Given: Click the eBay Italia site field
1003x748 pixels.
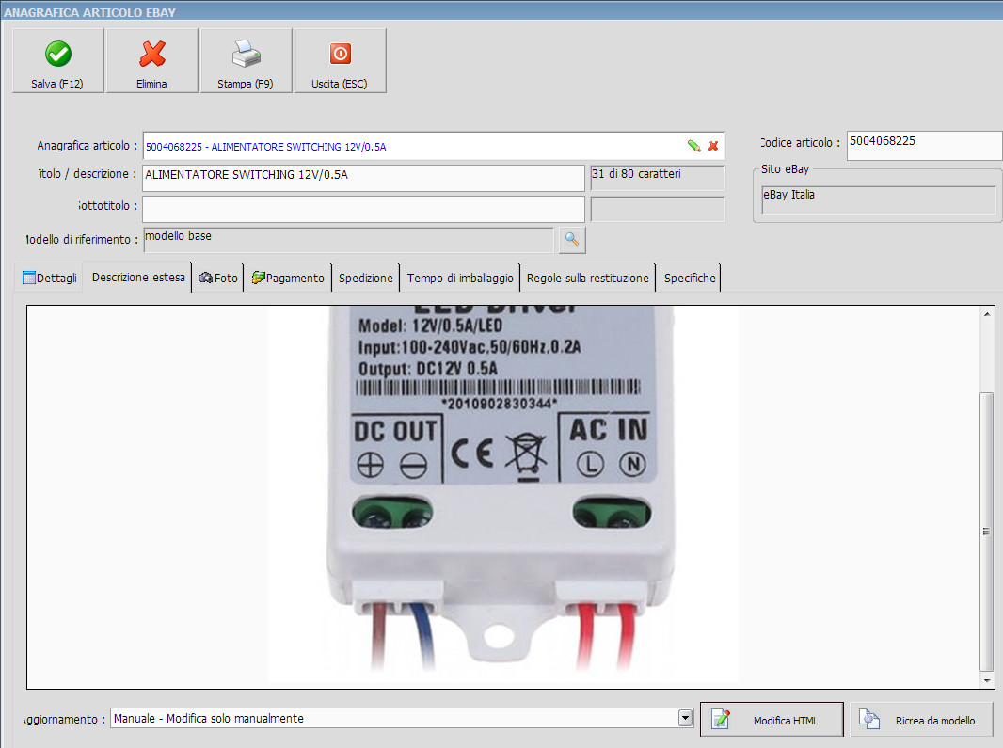Looking at the screenshot, I should click(879, 199).
